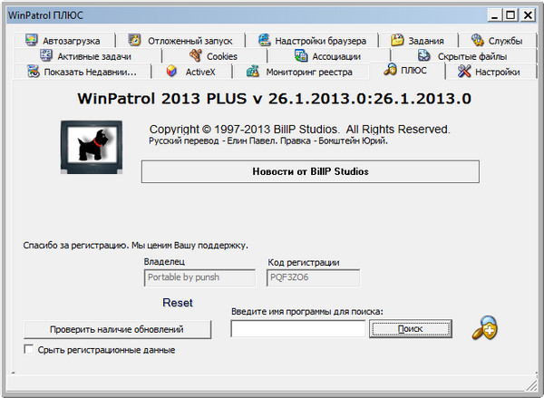The width and height of the screenshot is (544, 398).
Task: Click the magnifier plus icon beside Поиск
Action: (x=485, y=327)
